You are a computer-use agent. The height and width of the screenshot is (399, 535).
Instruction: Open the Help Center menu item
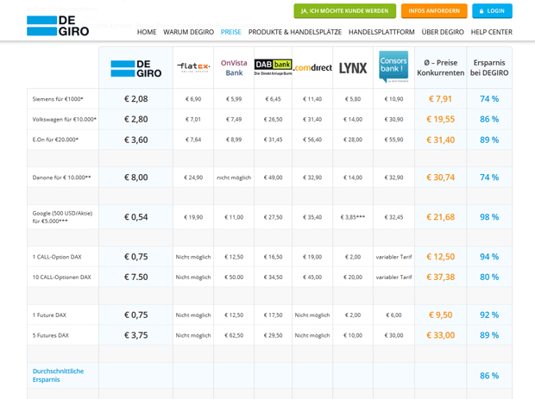492,32
